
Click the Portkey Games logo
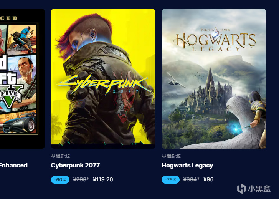click(215, 30)
